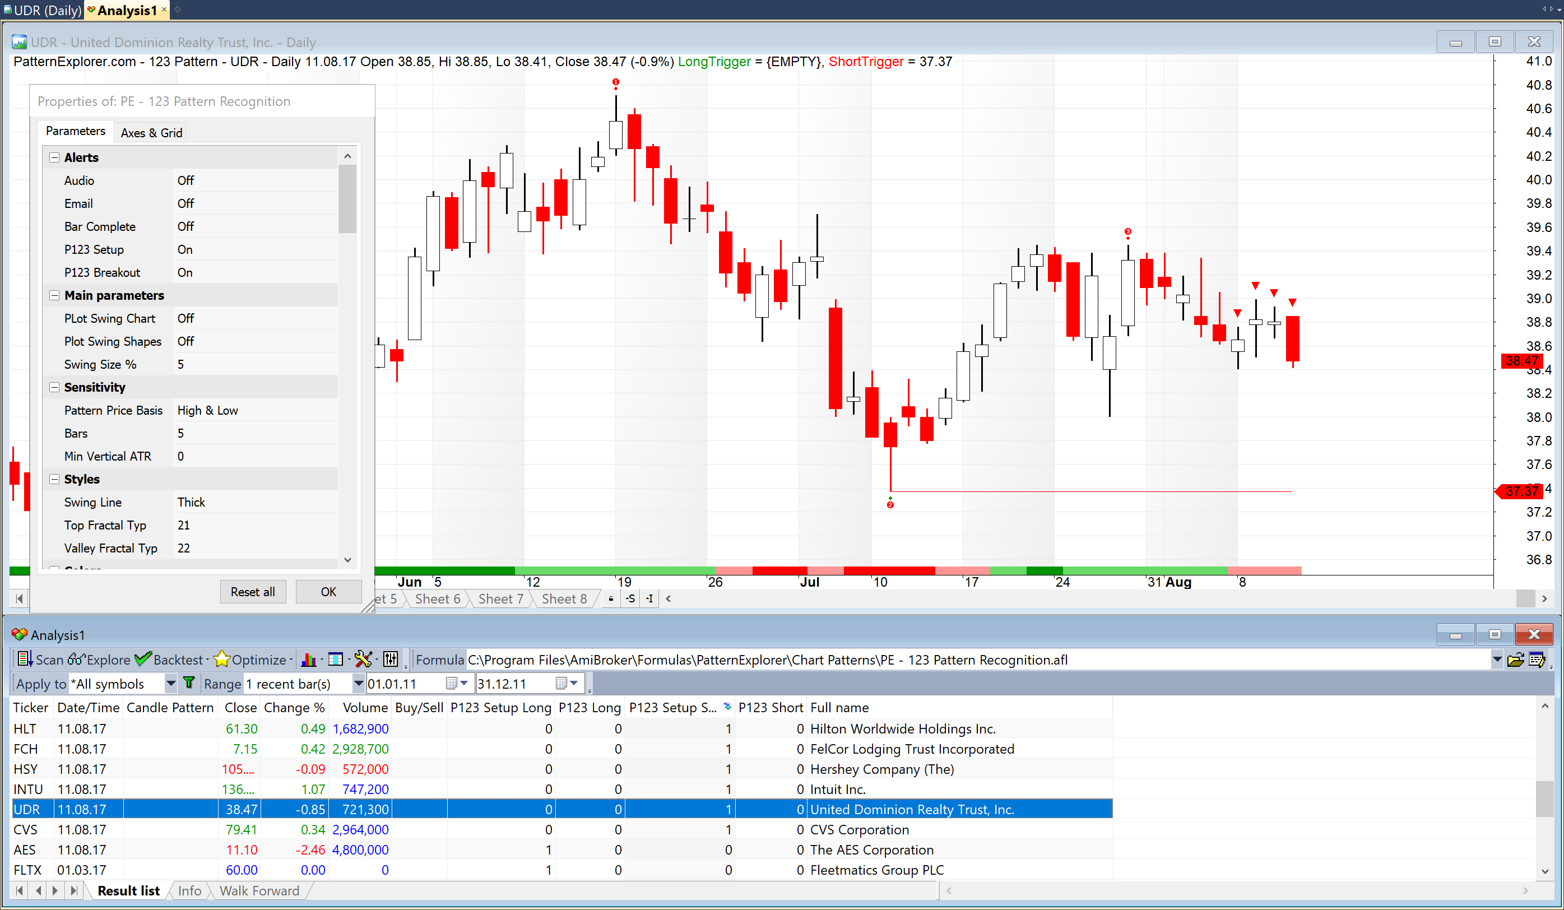The width and height of the screenshot is (1564, 910).
Task: Pick formula file with open folder icon
Action: click(x=1516, y=660)
